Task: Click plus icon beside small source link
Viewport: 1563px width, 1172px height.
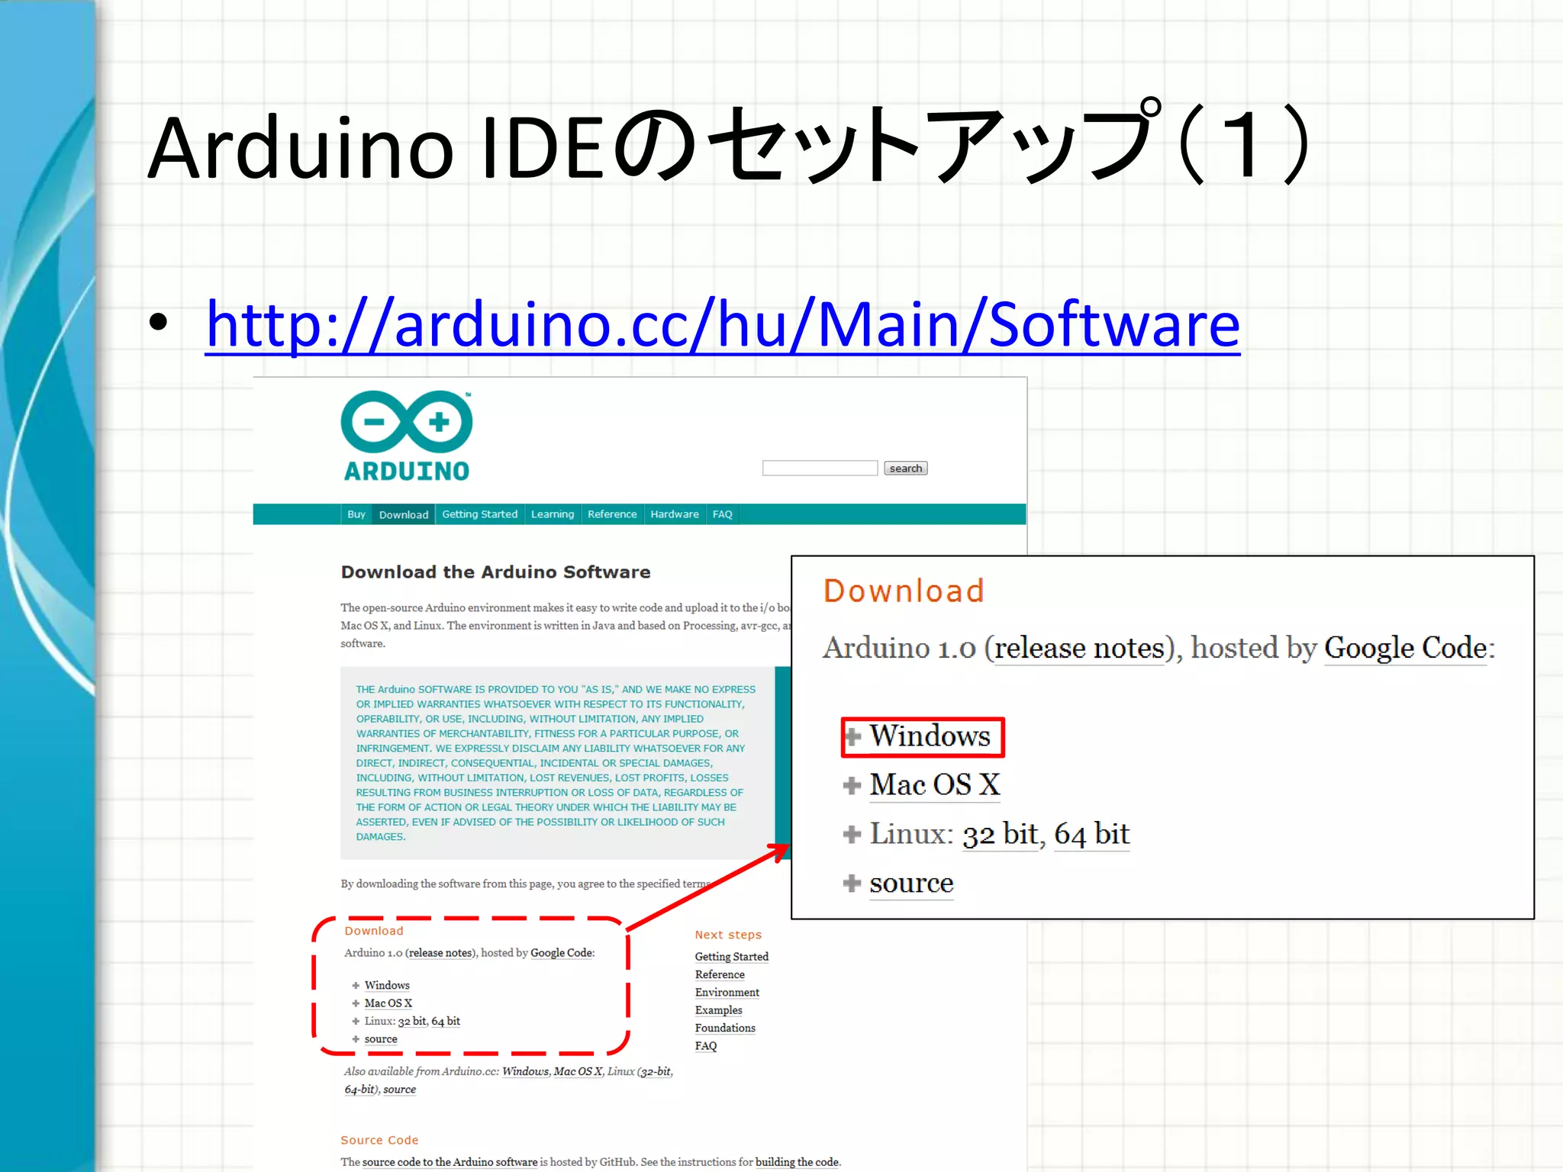Action: point(356,1039)
